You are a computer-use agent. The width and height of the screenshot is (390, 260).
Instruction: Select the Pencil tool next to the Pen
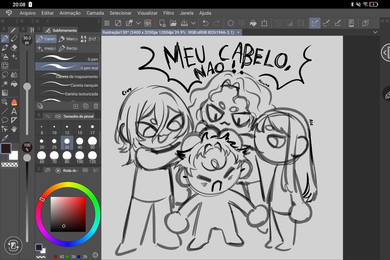14,39
